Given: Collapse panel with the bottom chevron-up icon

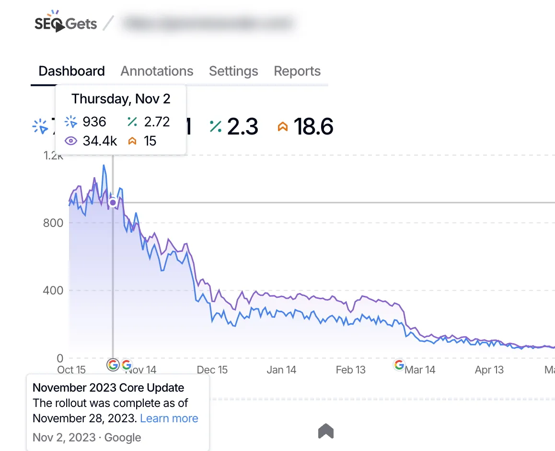Looking at the screenshot, I should (325, 431).
